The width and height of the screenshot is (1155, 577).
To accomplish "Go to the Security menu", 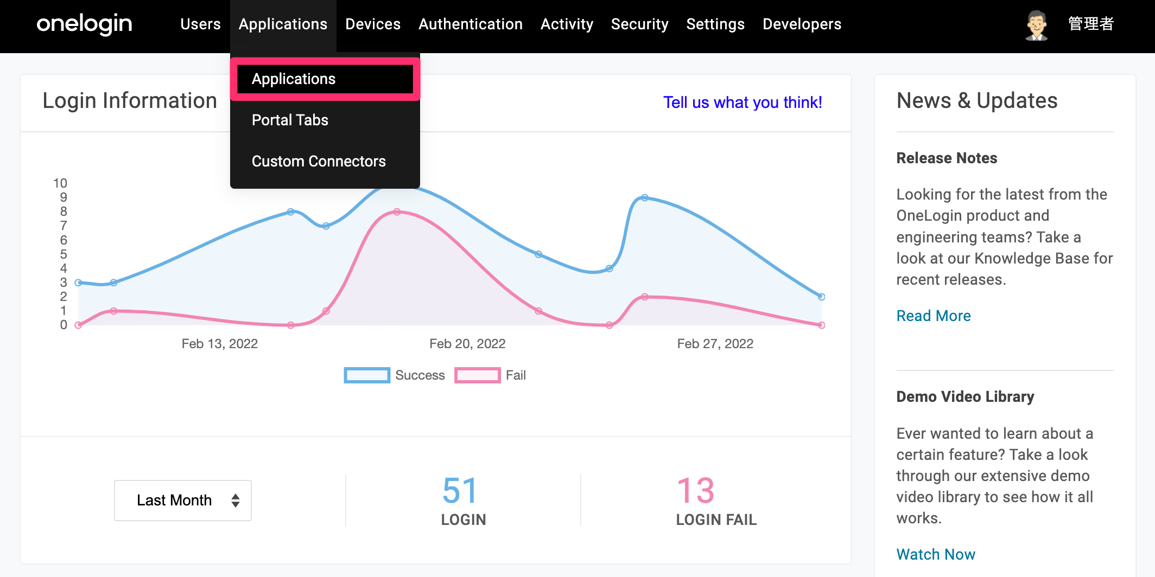I will click(639, 24).
